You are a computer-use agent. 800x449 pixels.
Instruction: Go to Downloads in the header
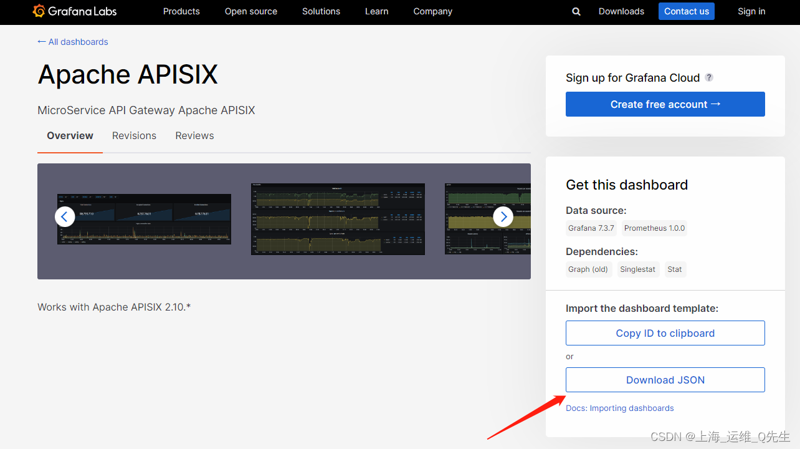pyautogui.click(x=621, y=11)
